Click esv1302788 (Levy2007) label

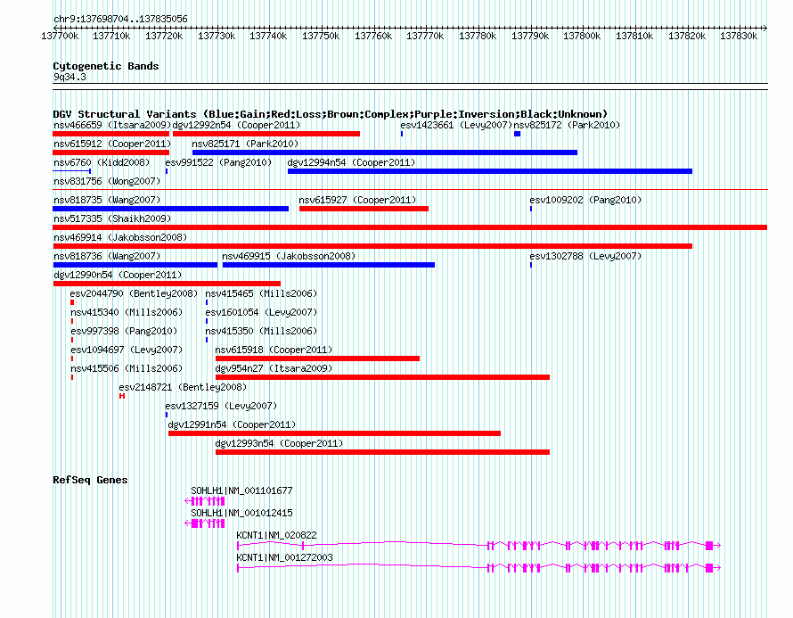point(585,256)
